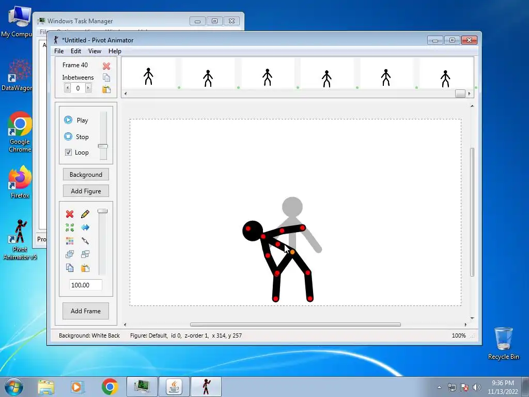529x397 pixels.
Task: Delete the selected figure
Action: click(x=70, y=214)
